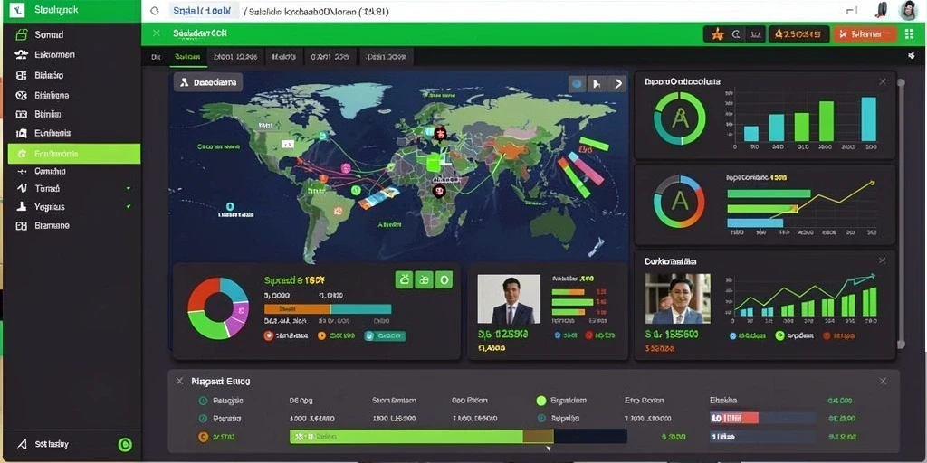Open the grid apps icon at the header's right
Viewport: 927px width, 463px height.
pos(909,33)
